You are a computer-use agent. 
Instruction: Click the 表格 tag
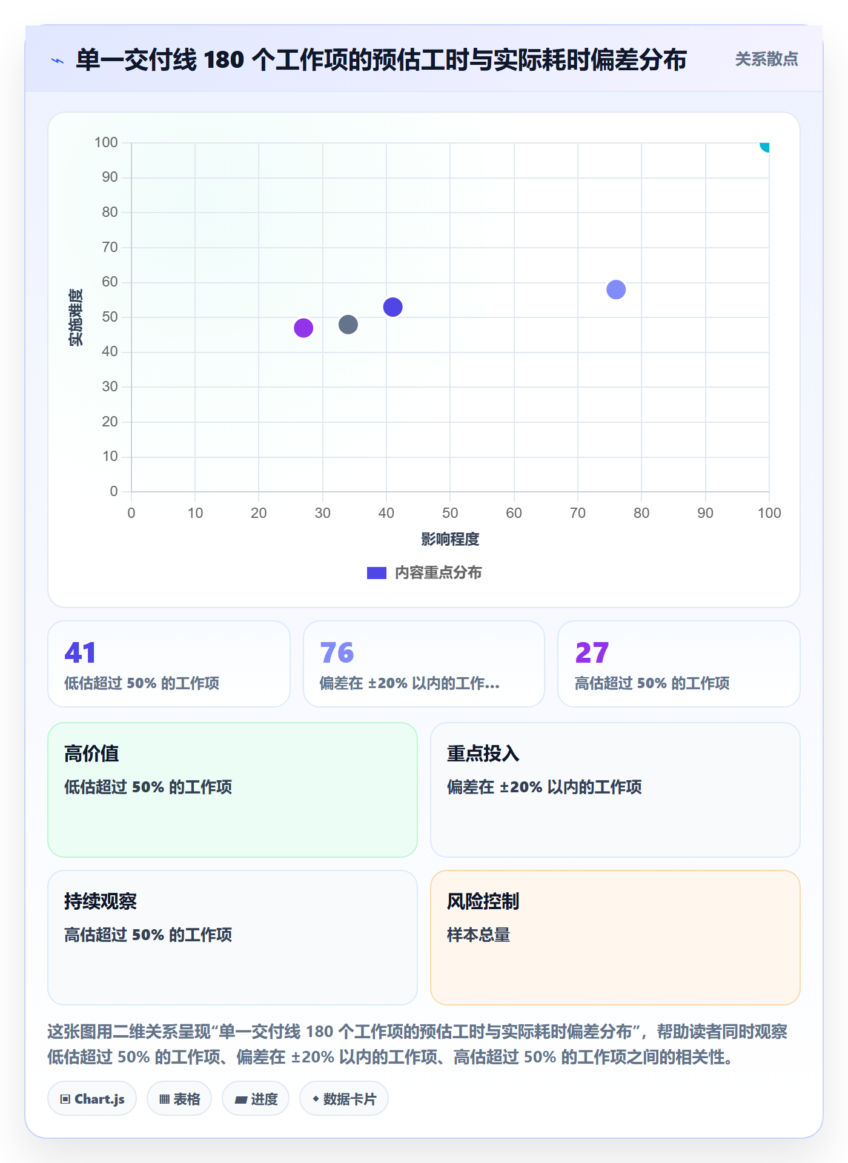[179, 1099]
